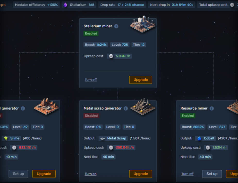Click info icon beside the Slime generator title
Viewport: 238px width, 183px height.
tap(23, 109)
